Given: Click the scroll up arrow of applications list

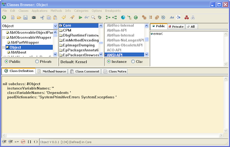Looking at the screenshot, I should click(x=101, y=26).
